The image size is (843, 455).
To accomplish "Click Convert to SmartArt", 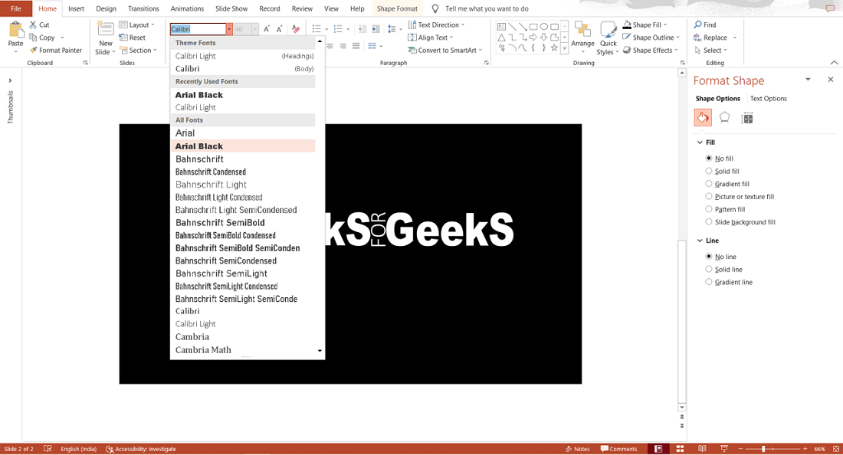I will pyautogui.click(x=445, y=50).
